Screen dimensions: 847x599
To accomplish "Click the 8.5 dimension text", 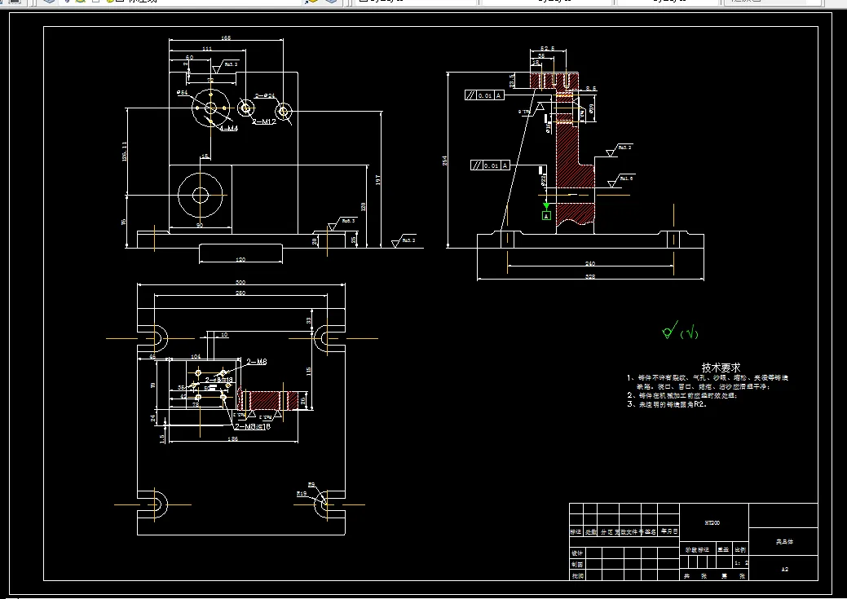I will point(591,88).
